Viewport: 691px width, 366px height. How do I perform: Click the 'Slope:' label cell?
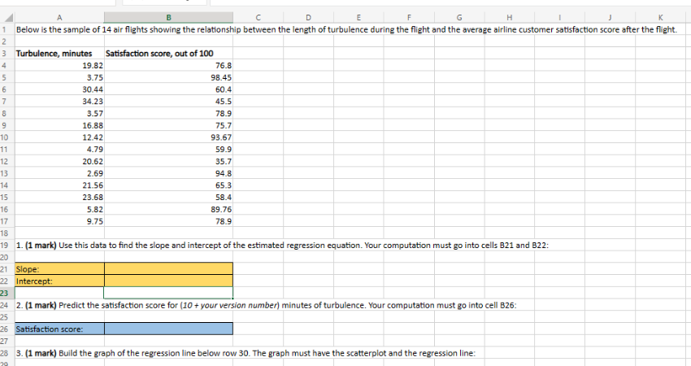(x=59, y=268)
